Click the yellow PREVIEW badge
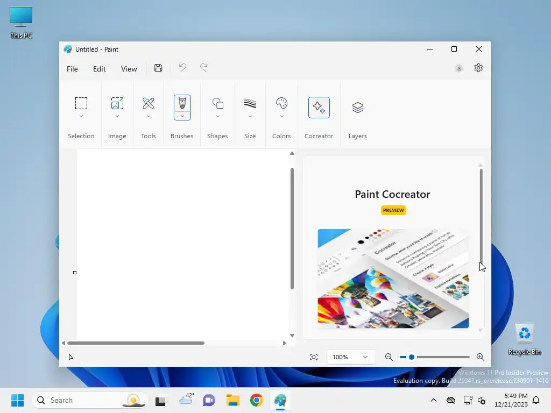Screen dimensions: 551x413 pos(393,210)
